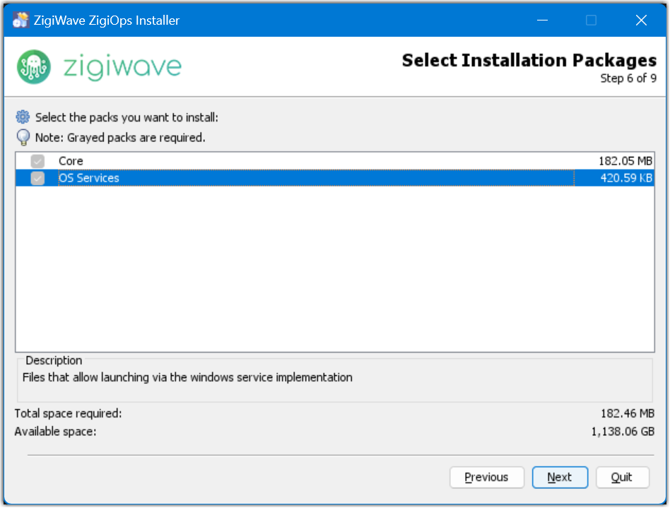The width and height of the screenshot is (670, 508).
Task: Select the OS Services package row
Action: coord(283,178)
